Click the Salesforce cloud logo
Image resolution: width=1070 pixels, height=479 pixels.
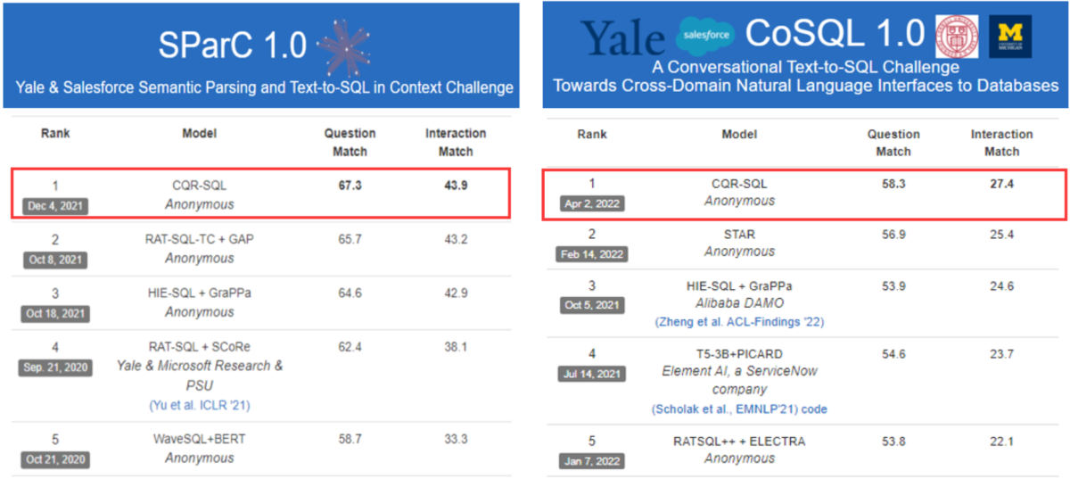705,34
